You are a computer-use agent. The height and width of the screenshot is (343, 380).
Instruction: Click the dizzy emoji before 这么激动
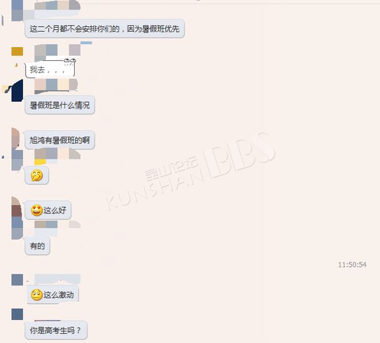pos(37,294)
